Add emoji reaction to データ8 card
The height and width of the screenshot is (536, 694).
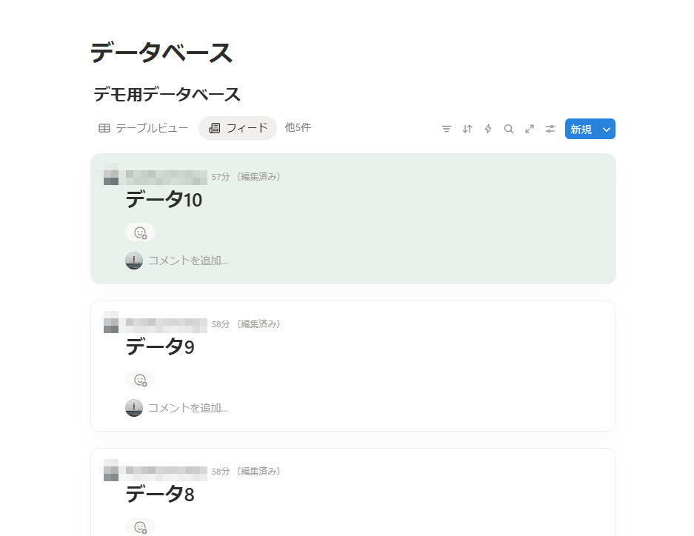tap(140, 526)
